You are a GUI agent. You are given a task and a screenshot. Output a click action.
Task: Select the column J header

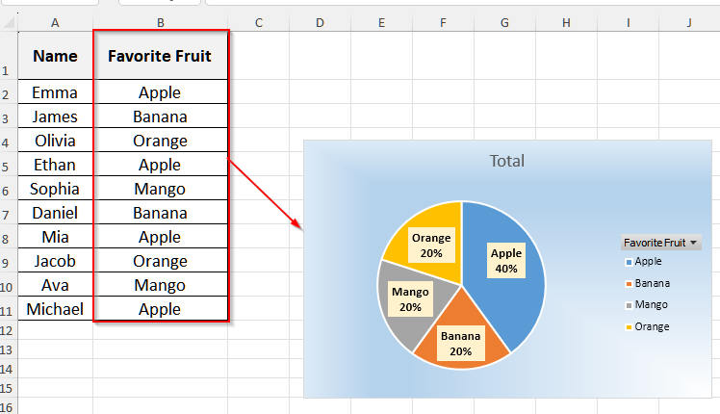click(689, 22)
